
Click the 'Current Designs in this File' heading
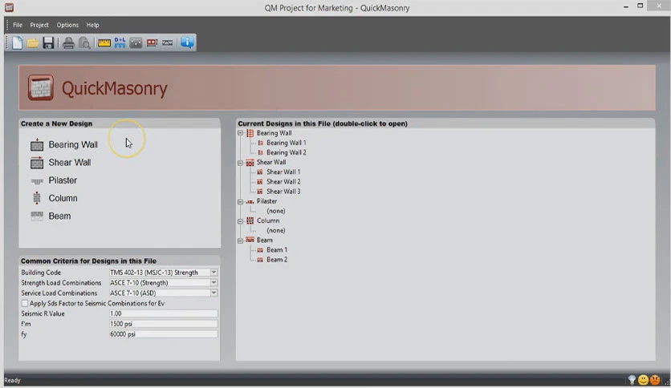323,123
